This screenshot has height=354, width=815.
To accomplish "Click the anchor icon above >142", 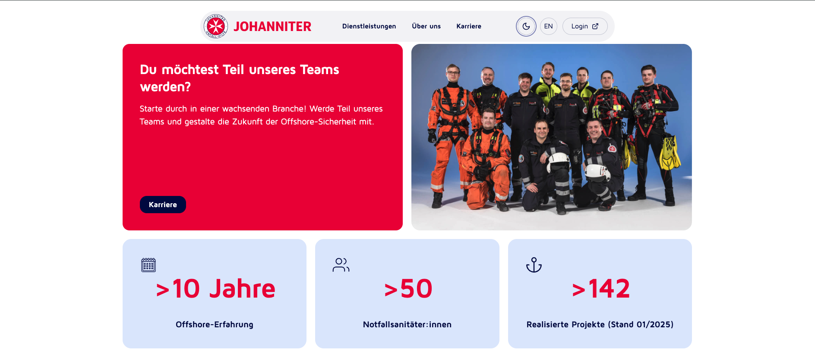I will pos(534,265).
